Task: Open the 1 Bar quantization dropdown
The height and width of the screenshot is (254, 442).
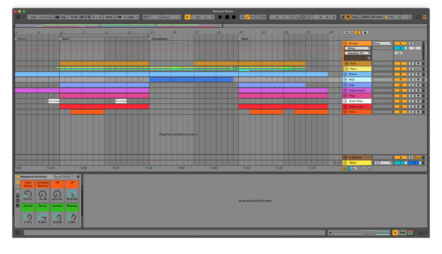Action: pos(133,17)
